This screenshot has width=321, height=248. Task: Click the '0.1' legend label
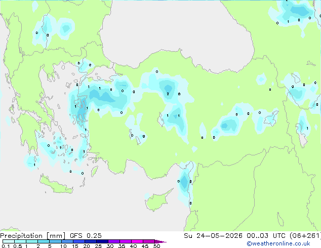pyautogui.click(x=6, y=246)
